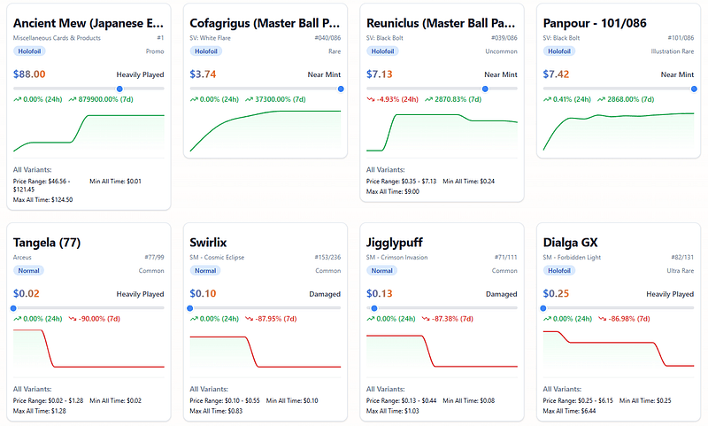
Task: Click the Jigglypuff card title
Action: click(394, 243)
